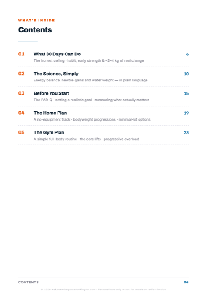Click the CONTENTS footer label
Screen dimensions: 207x294
29,282
